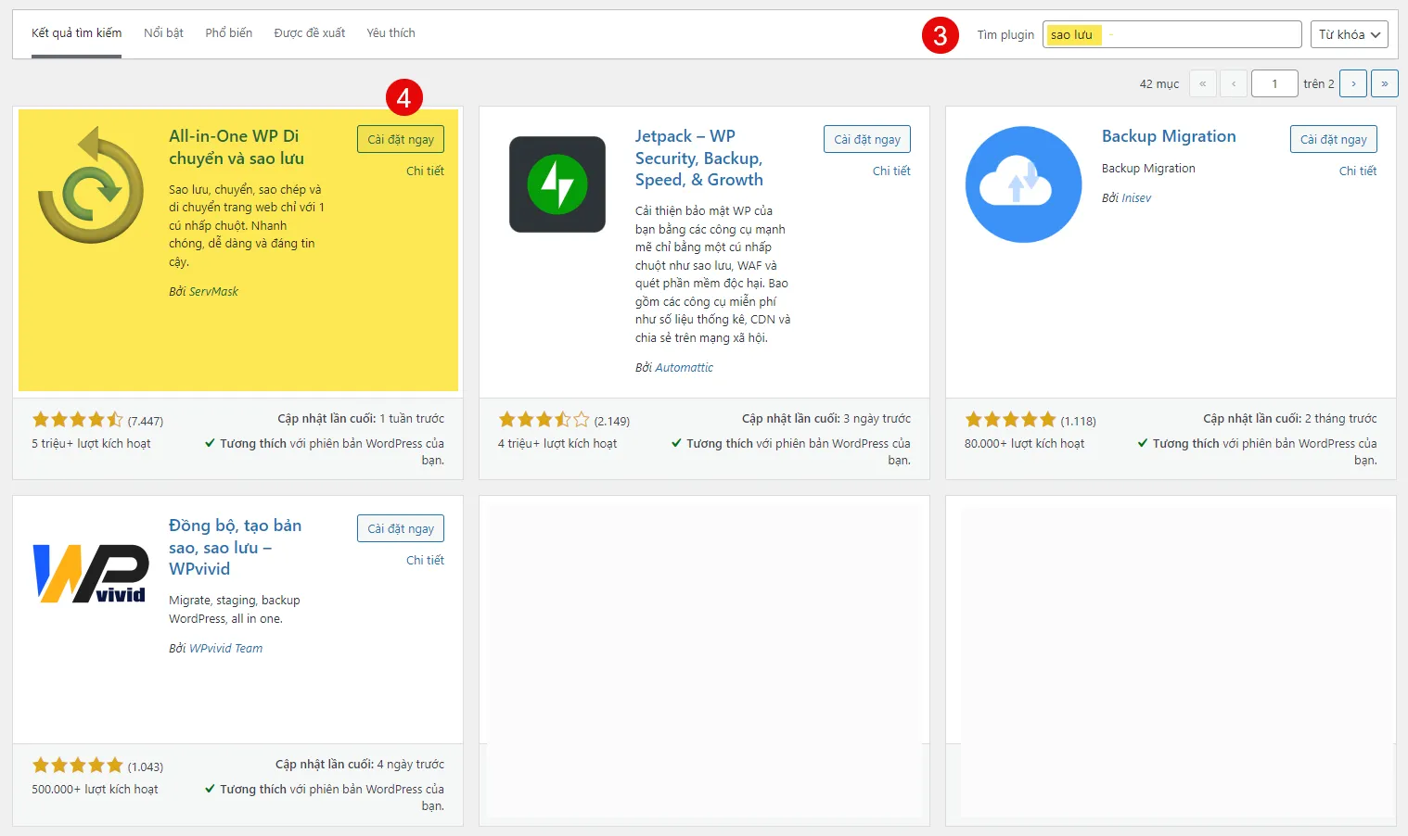This screenshot has width=1408, height=836.
Task: Click the WPvivid plugin logo
Action: point(91,574)
